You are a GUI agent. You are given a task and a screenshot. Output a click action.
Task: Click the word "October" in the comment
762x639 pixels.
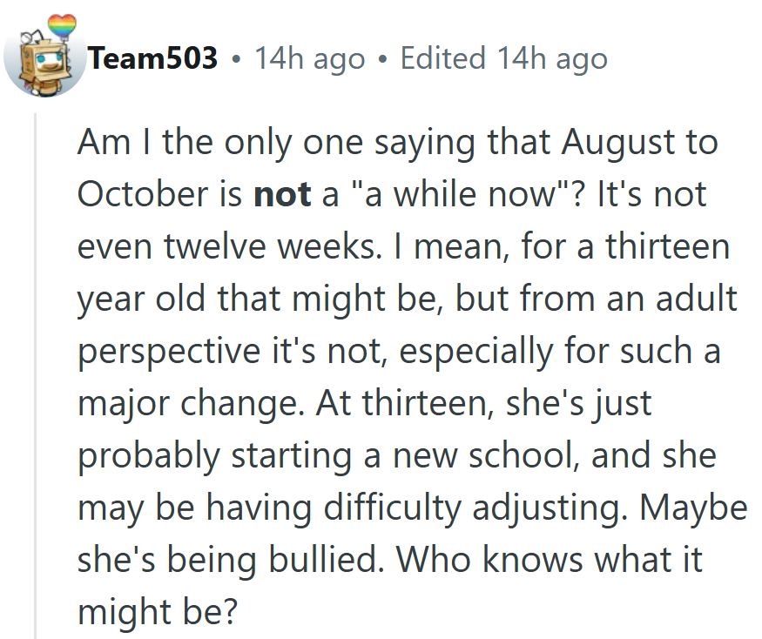pos(143,194)
